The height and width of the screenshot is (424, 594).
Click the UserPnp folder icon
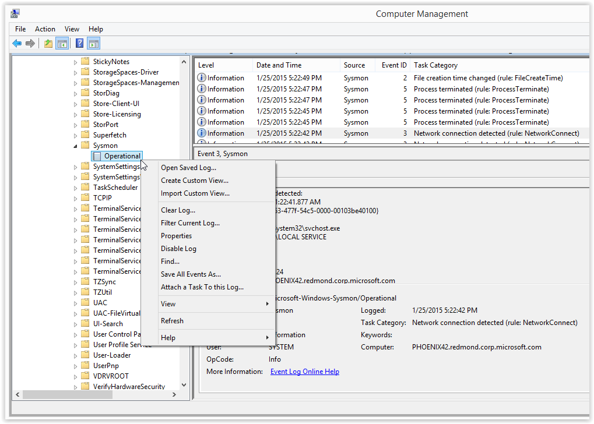85,365
